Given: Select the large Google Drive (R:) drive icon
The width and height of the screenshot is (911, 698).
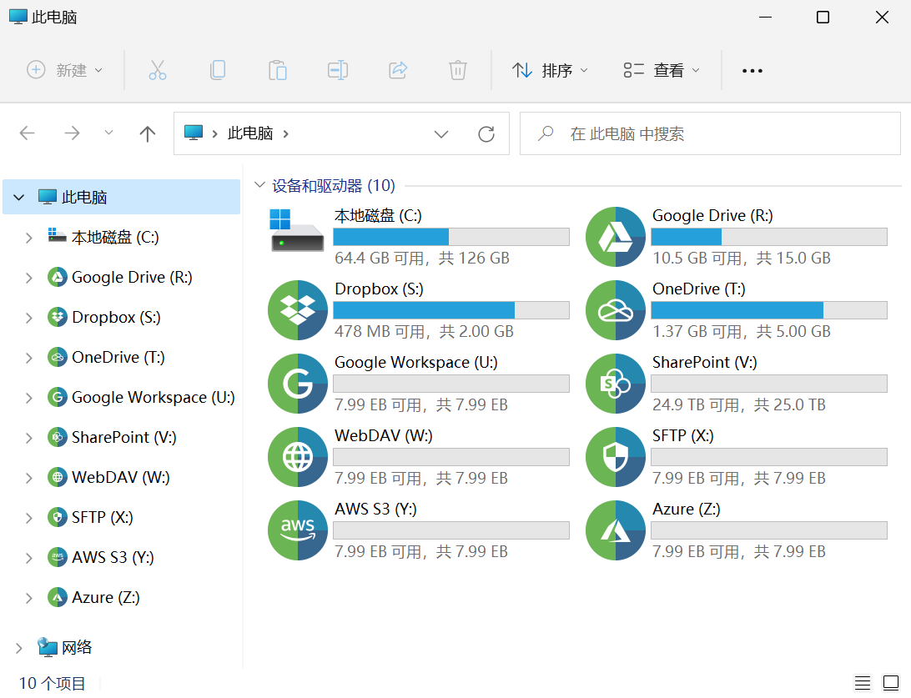Looking at the screenshot, I should pos(616,237).
